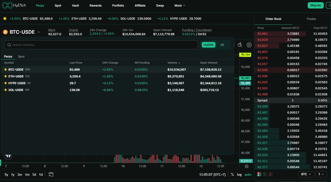Sort by 24H Change column header

110,63
